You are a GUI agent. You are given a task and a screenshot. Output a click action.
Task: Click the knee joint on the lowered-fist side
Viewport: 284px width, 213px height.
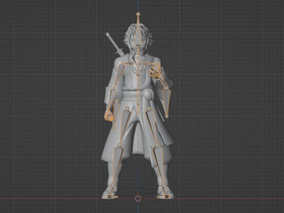(119, 145)
